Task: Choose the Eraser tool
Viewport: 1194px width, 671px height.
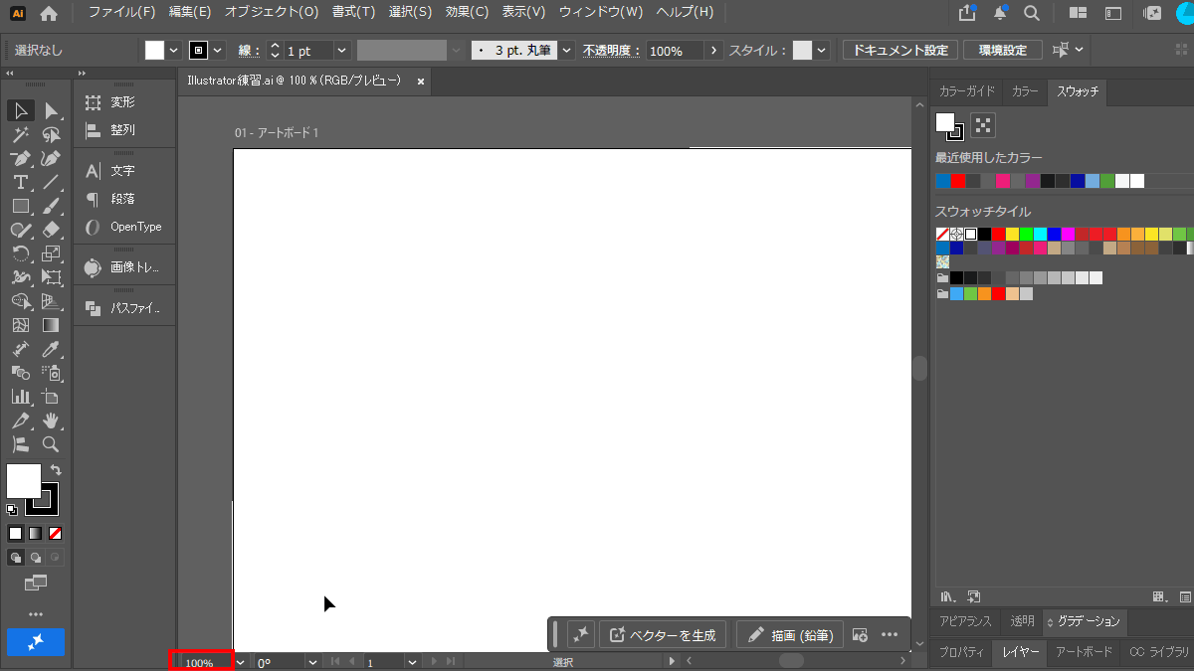Action: click(51, 230)
